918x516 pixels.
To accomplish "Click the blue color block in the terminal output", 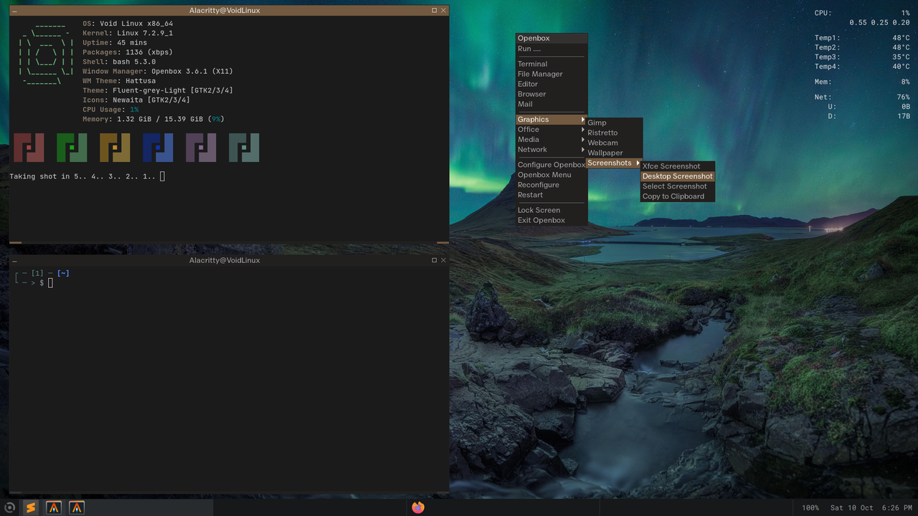I will 158,148.
